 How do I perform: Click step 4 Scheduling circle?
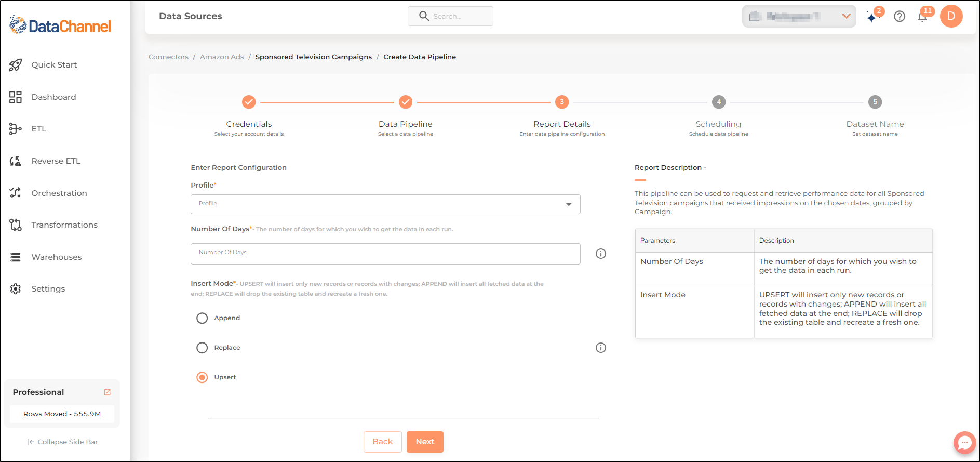[x=719, y=102]
